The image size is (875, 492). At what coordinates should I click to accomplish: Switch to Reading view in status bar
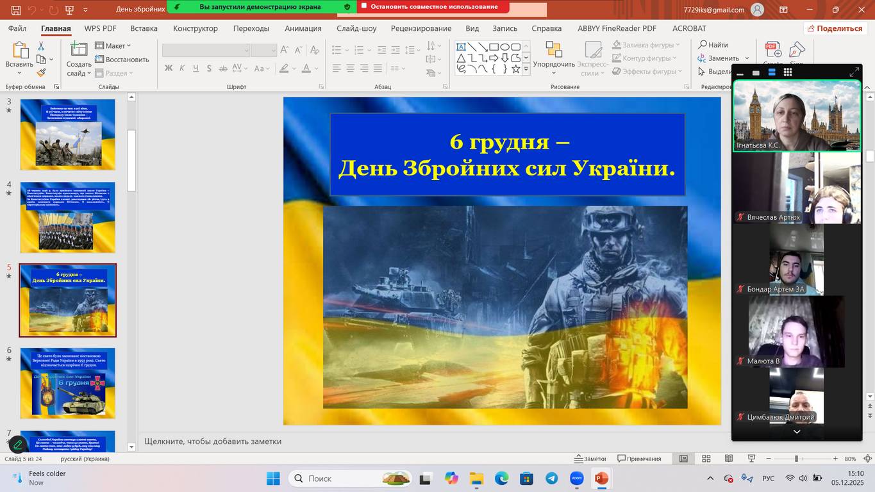729,459
